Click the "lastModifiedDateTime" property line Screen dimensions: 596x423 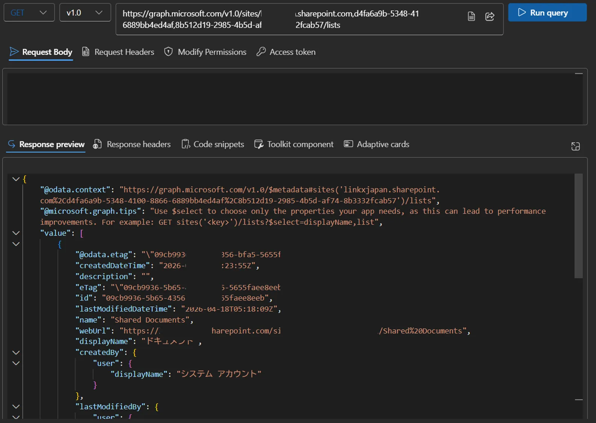[x=178, y=309]
